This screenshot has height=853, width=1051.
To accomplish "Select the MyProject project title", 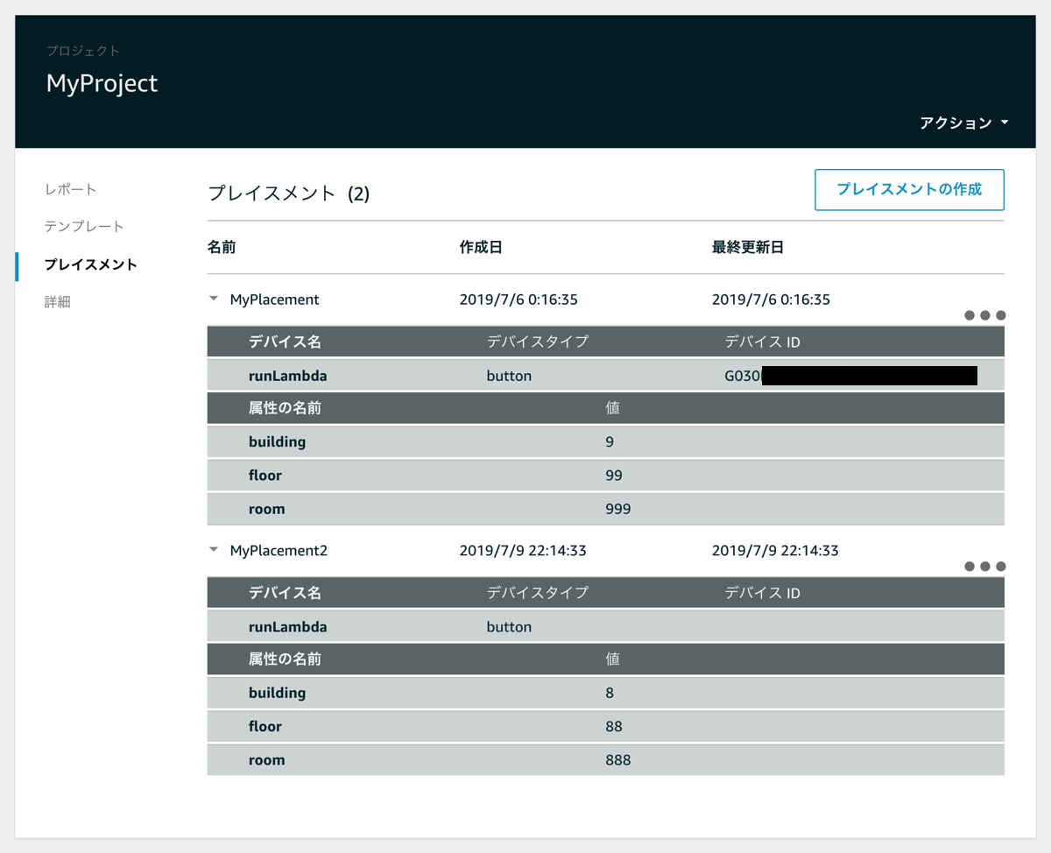I will pyautogui.click(x=102, y=83).
